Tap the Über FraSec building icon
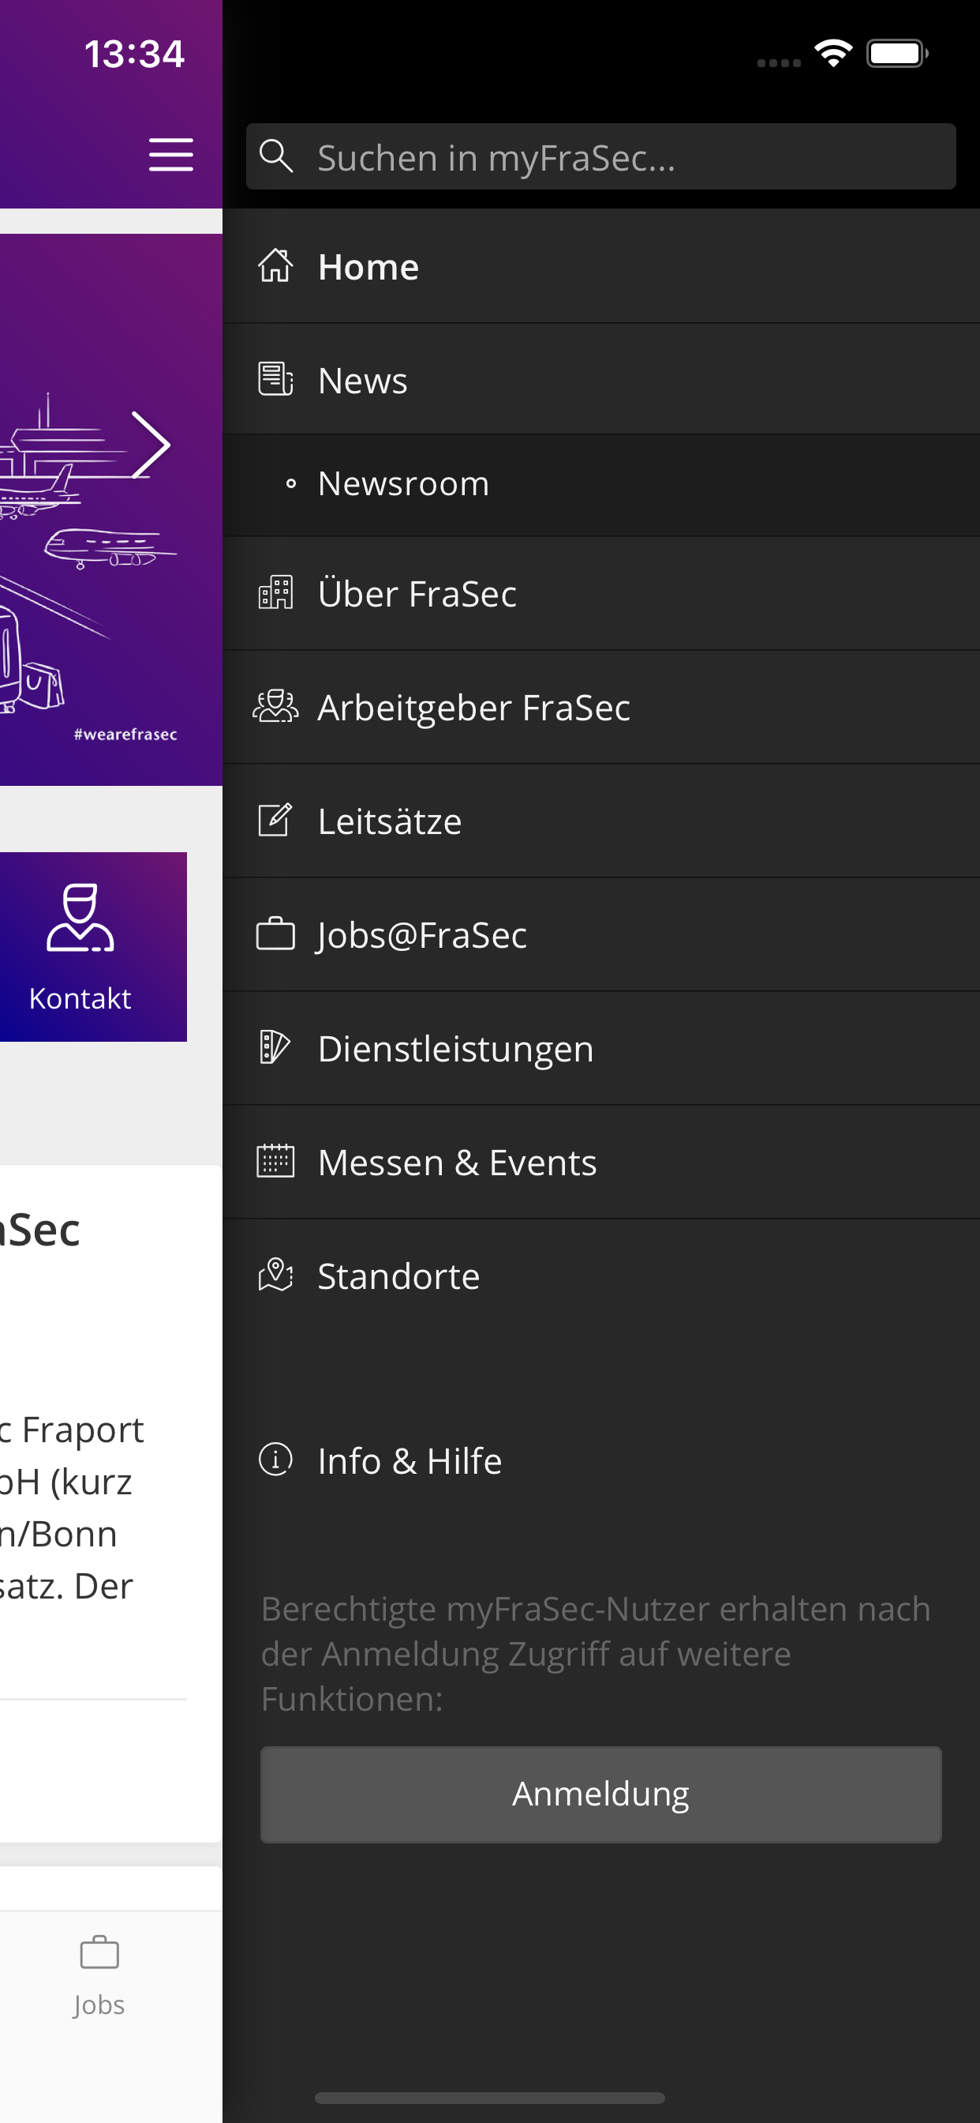Image resolution: width=980 pixels, height=2123 pixels. (x=275, y=592)
